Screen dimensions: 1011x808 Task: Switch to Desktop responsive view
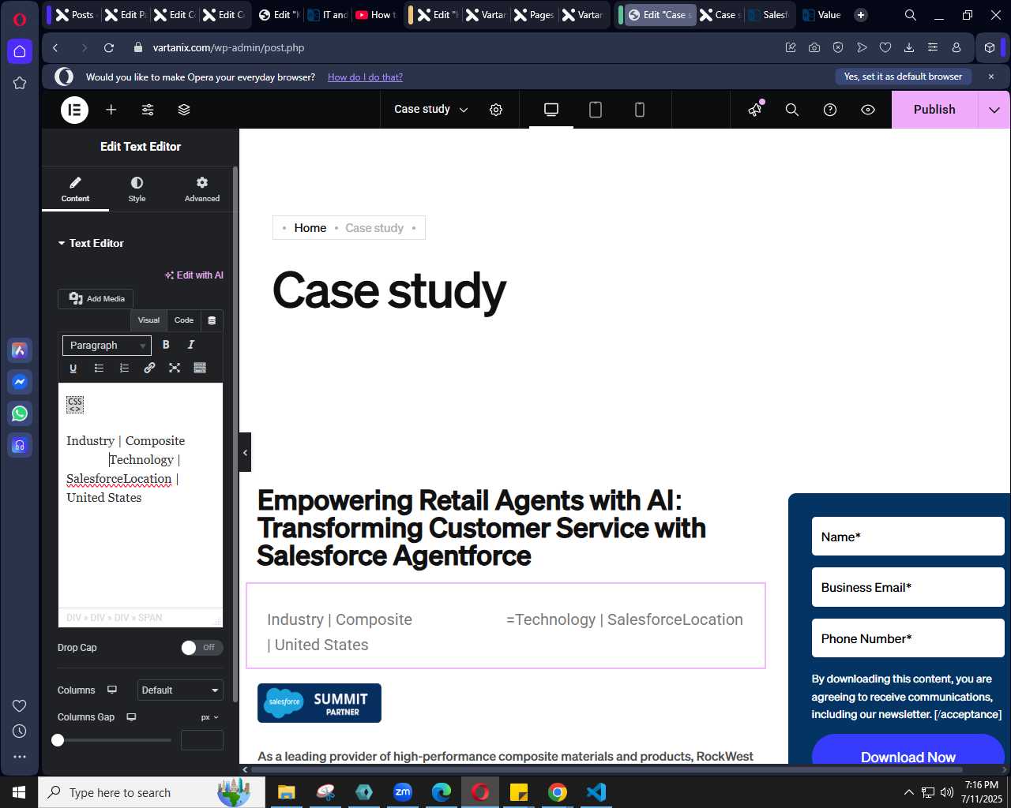(551, 110)
